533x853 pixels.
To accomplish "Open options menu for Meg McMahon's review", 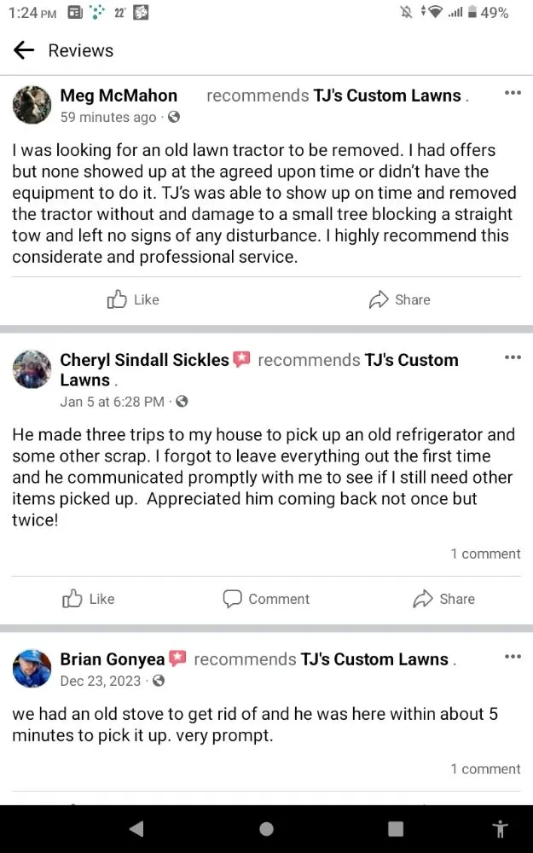I will (x=512, y=93).
